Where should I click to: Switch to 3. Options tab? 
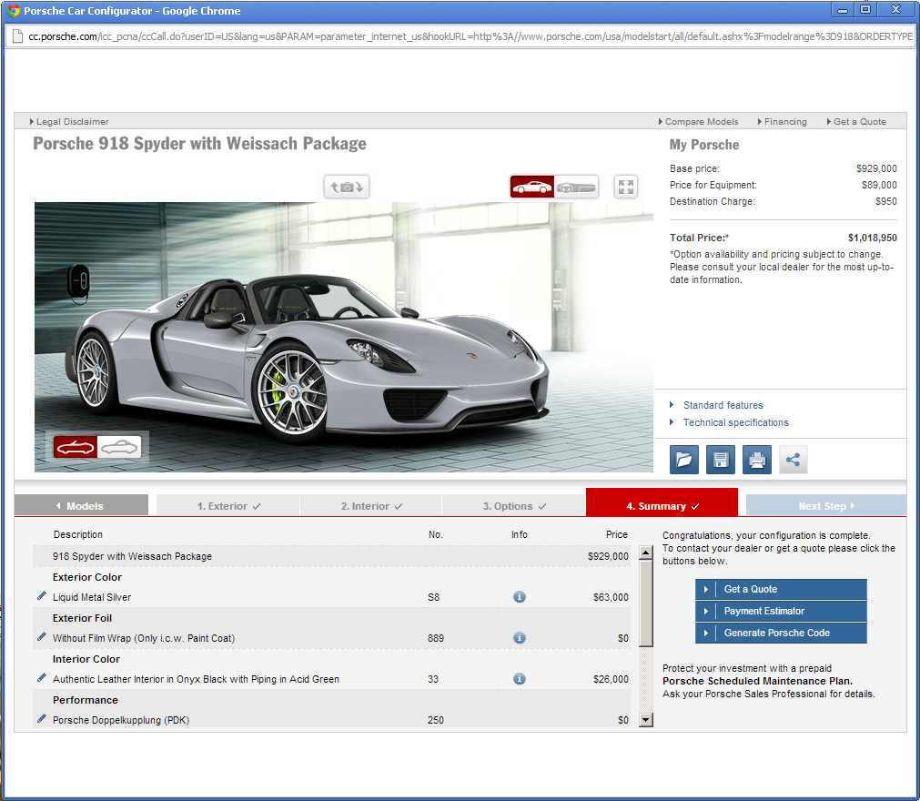pos(514,506)
